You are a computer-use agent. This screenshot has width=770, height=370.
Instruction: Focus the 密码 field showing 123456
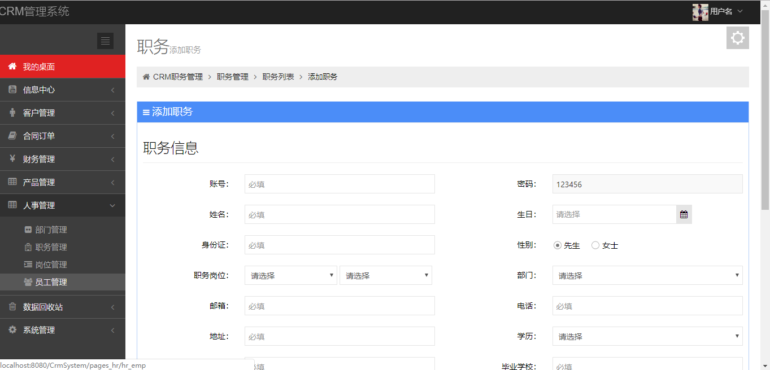(647, 184)
